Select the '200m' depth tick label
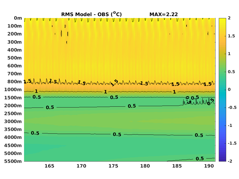The width and height of the screenshot is (239, 179). (15, 34)
